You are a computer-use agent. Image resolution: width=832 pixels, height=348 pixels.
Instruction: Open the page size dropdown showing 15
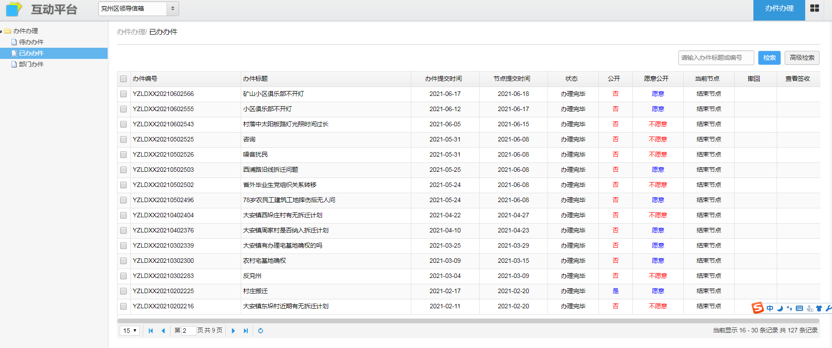130,331
